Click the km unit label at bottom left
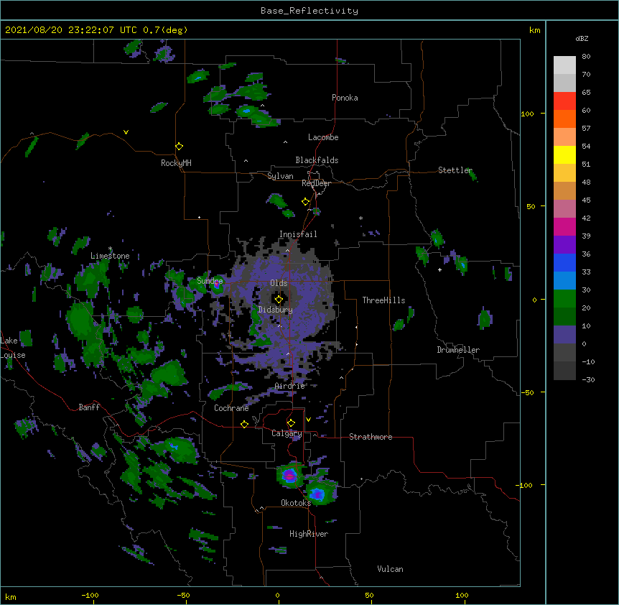 [x=11, y=596]
